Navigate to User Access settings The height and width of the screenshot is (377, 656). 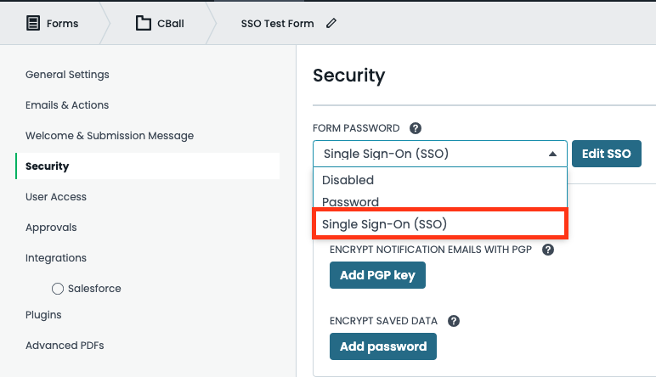[x=56, y=197]
